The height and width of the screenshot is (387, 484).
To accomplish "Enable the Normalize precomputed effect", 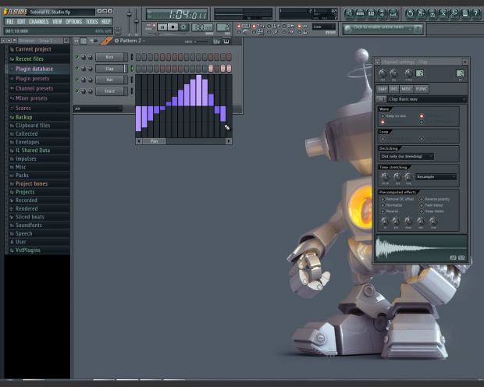I will (x=383, y=205).
